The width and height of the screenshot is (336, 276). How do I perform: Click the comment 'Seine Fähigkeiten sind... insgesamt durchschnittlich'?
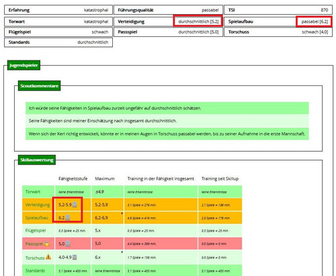pyautogui.click(x=167, y=121)
